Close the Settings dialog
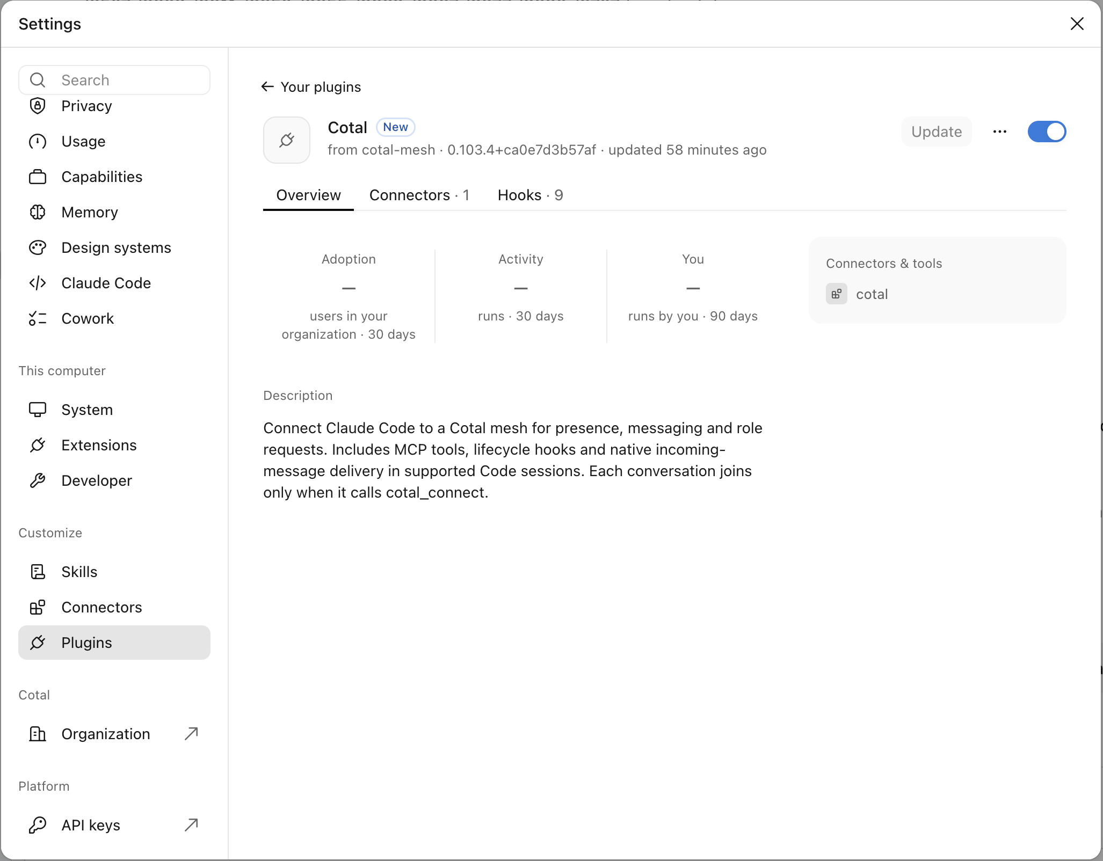The height and width of the screenshot is (861, 1103). (x=1077, y=24)
